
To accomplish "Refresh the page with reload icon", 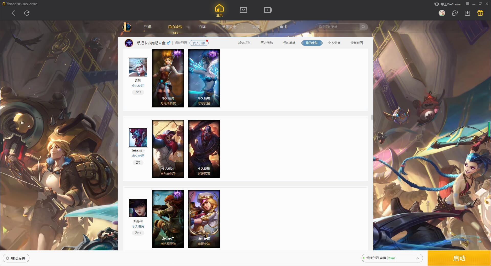I will (x=27, y=13).
